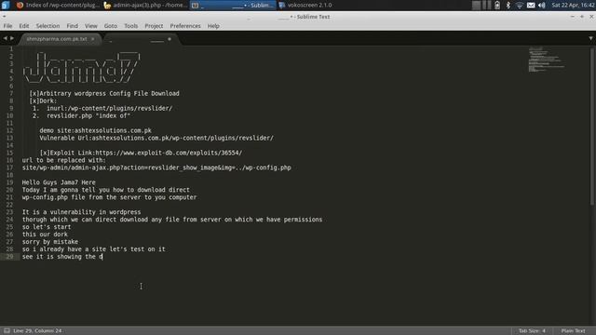Viewport: 596px width, 335px height.
Task: Click 'url to be replaced with:' line
Action: [x=64, y=160]
